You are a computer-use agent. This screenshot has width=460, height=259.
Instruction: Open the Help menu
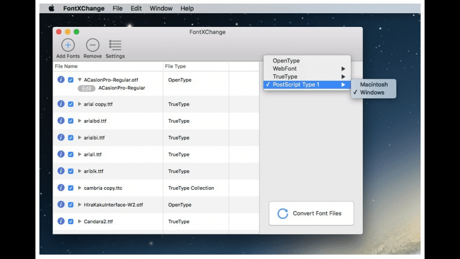187,8
